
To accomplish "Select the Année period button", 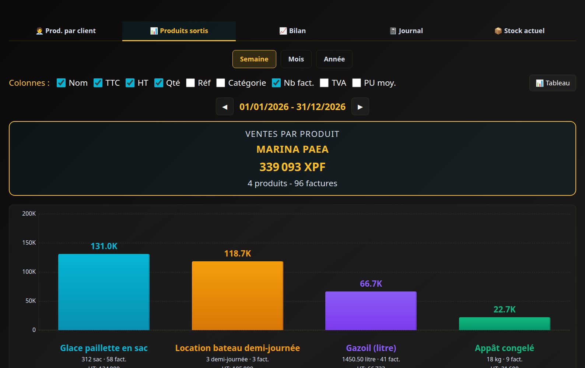I will (334, 59).
